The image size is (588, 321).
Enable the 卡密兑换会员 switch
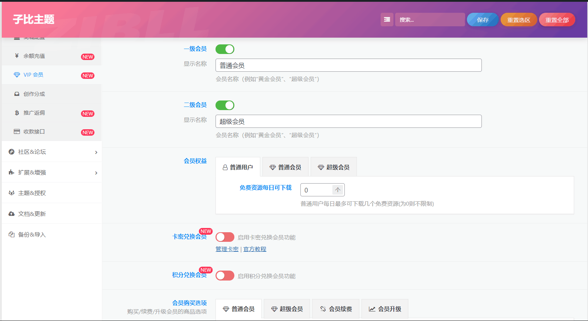point(225,237)
